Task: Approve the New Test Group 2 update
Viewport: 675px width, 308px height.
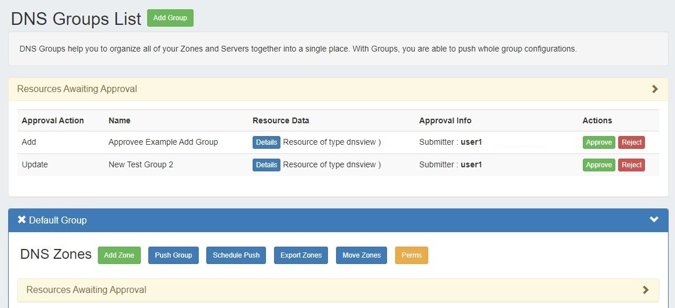Action: click(599, 165)
